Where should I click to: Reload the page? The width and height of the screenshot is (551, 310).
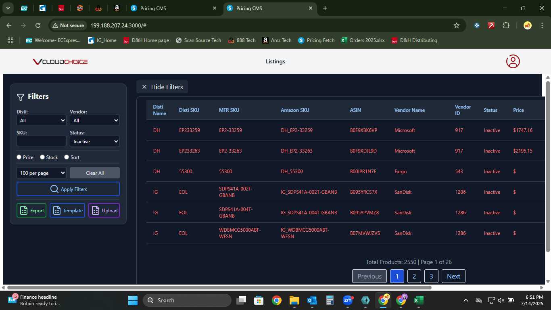click(38, 25)
